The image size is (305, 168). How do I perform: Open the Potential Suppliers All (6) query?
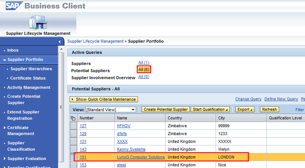coord(144,70)
